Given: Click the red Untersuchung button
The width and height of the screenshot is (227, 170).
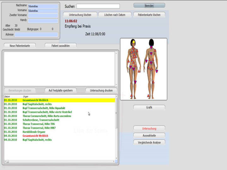Looking at the screenshot, I should point(149,128).
